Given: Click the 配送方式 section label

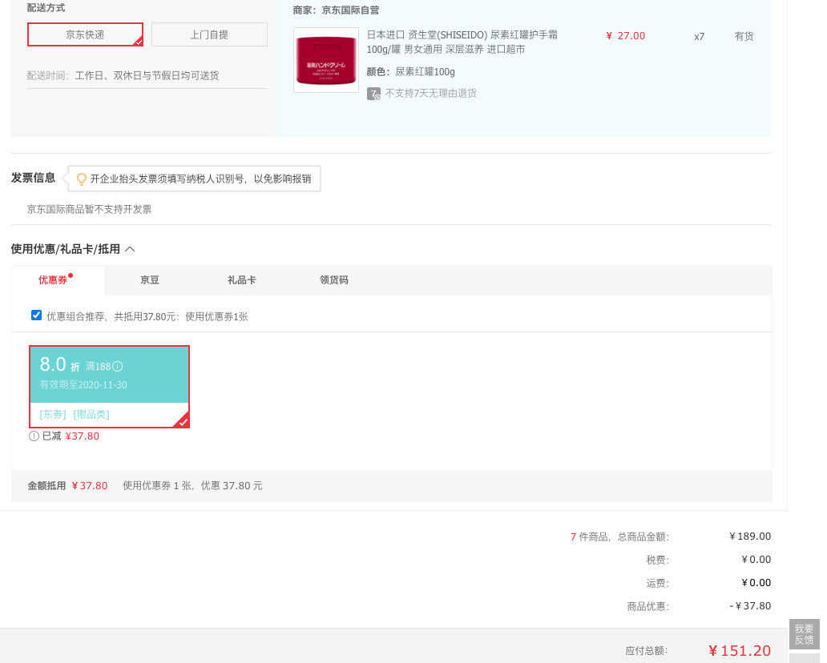Looking at the screenshot, I should click(x=46, y=8).
